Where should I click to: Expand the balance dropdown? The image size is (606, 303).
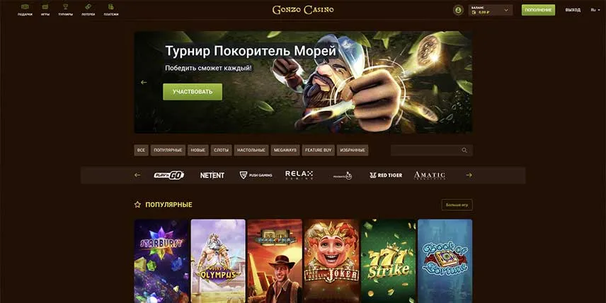coord(491,10)
